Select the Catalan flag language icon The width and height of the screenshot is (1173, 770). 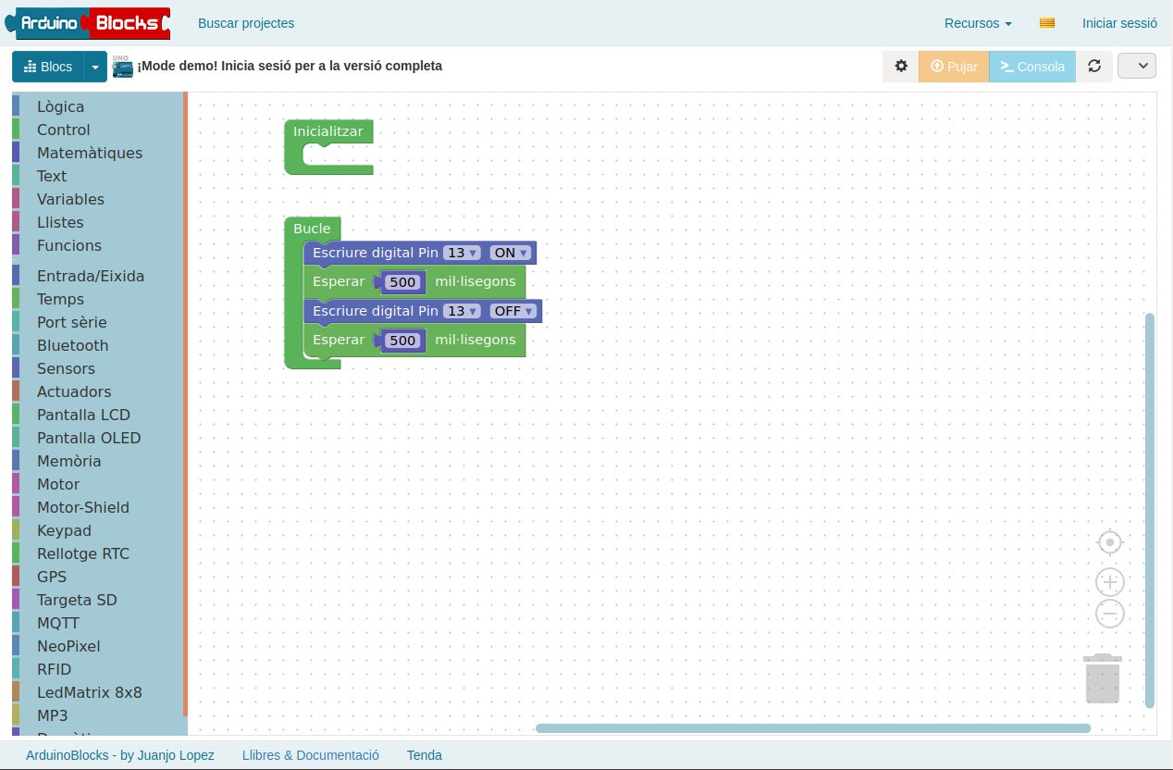[1047, 23]
